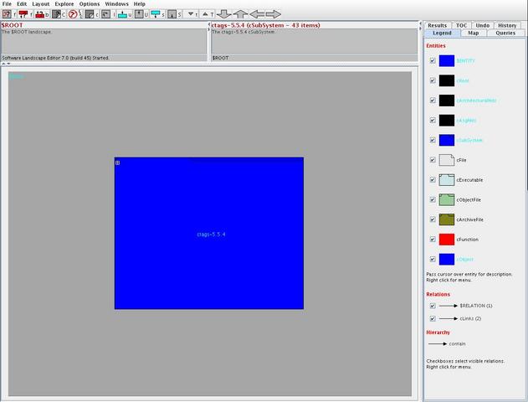
Task: Open the Options menu
Action: tap(90, 4)
